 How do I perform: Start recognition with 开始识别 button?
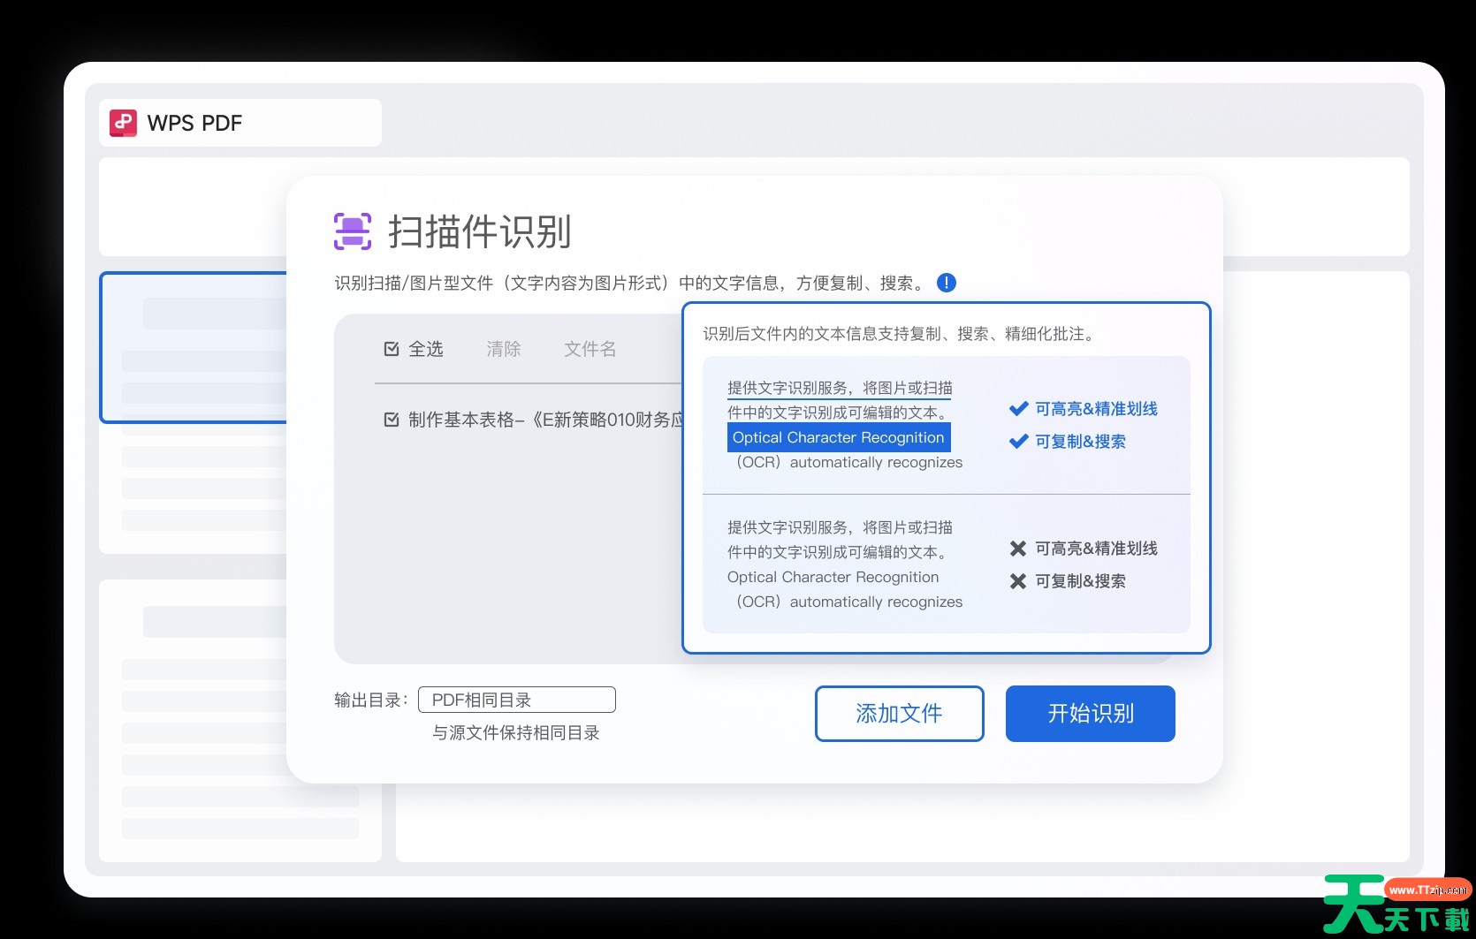coord(1090,714)
